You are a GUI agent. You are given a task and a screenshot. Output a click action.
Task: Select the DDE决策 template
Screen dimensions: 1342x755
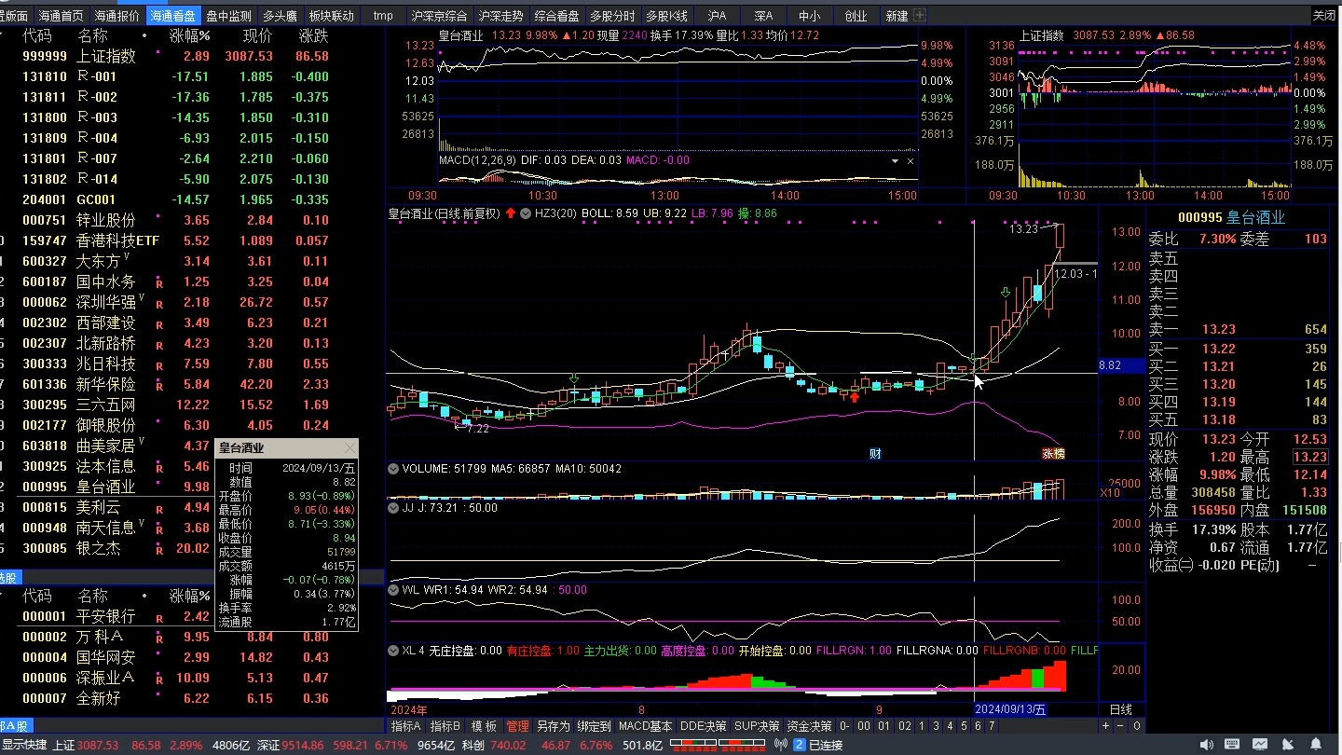(703, 726)
